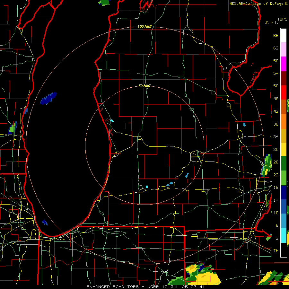Select the light pink legend swatch
Viewport: 289px width, 289px height.
(284, 49)
